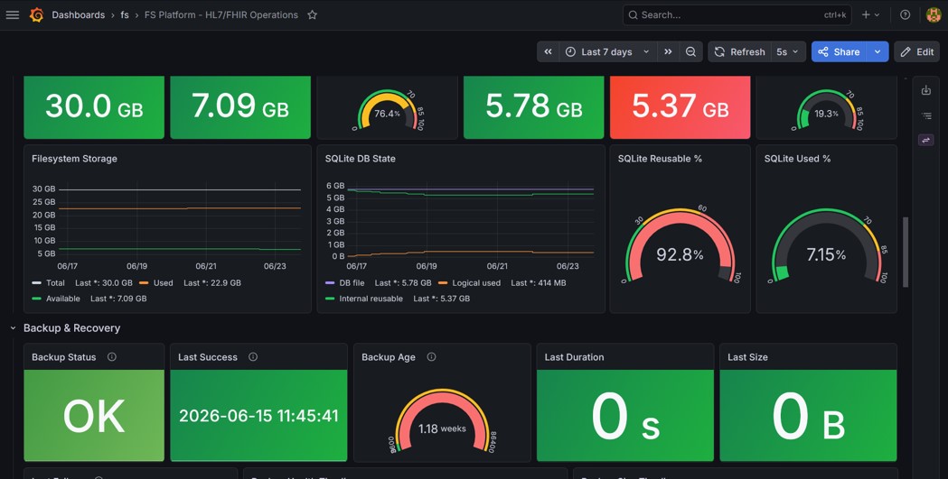The height and width of the screenshot is (479, 948).
Task: Open Dashboards breadcrumb link
Action: point(78,15)
